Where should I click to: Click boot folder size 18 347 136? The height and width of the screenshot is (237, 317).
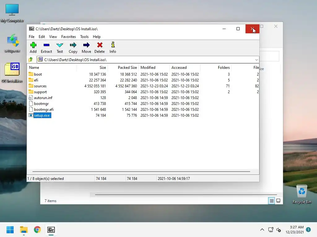pos(98,74)
